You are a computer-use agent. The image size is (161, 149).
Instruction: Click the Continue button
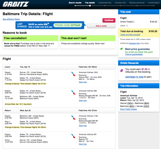point(109,20)
